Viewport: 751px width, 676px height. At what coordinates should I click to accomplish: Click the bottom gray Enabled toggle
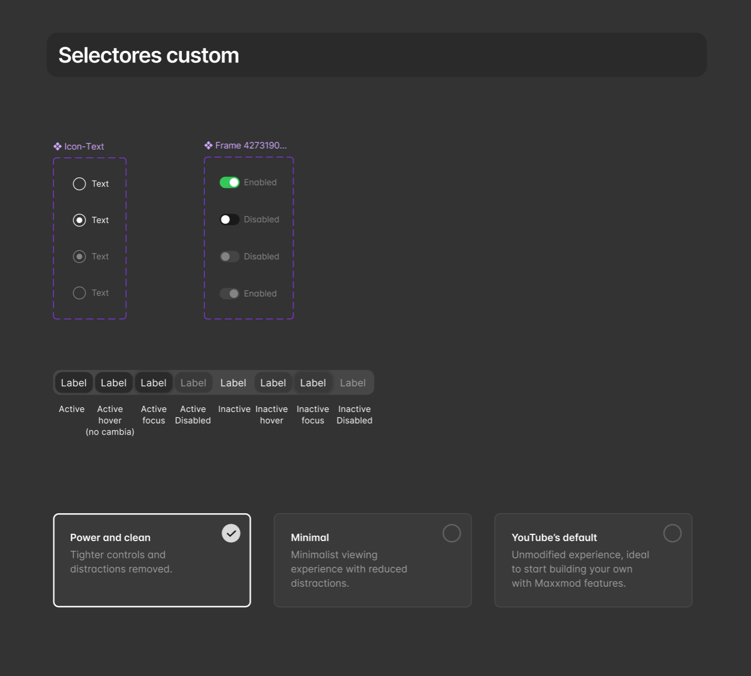click(229, 293)
